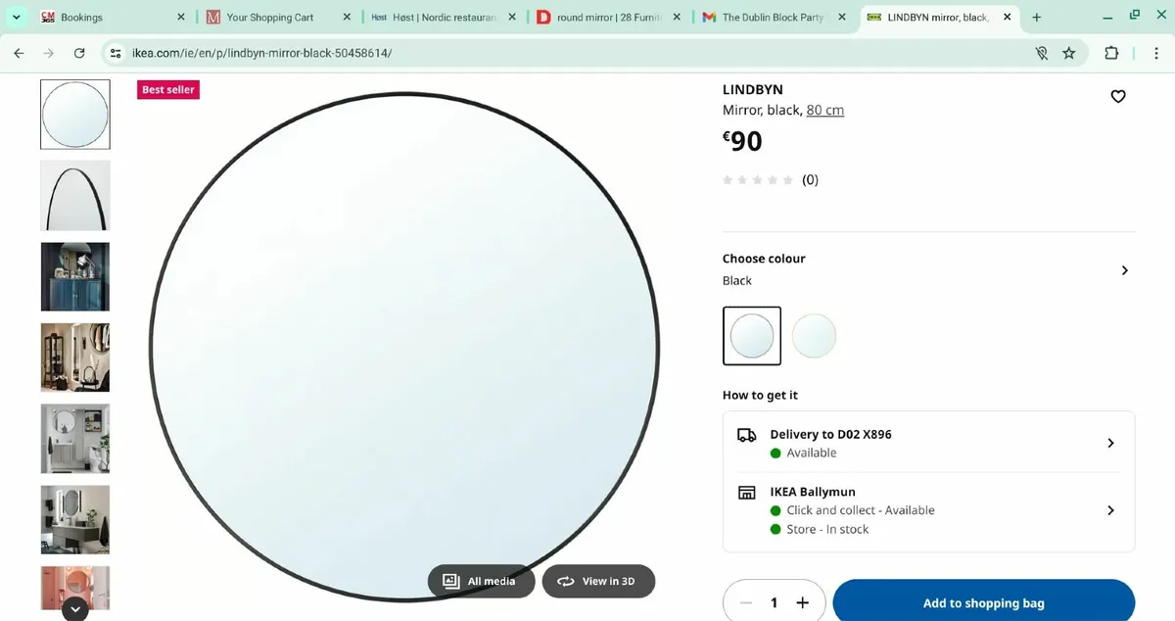Open the browser Extensions icon
This screenshot has width=1175, height=621.
pos(1111,53)
